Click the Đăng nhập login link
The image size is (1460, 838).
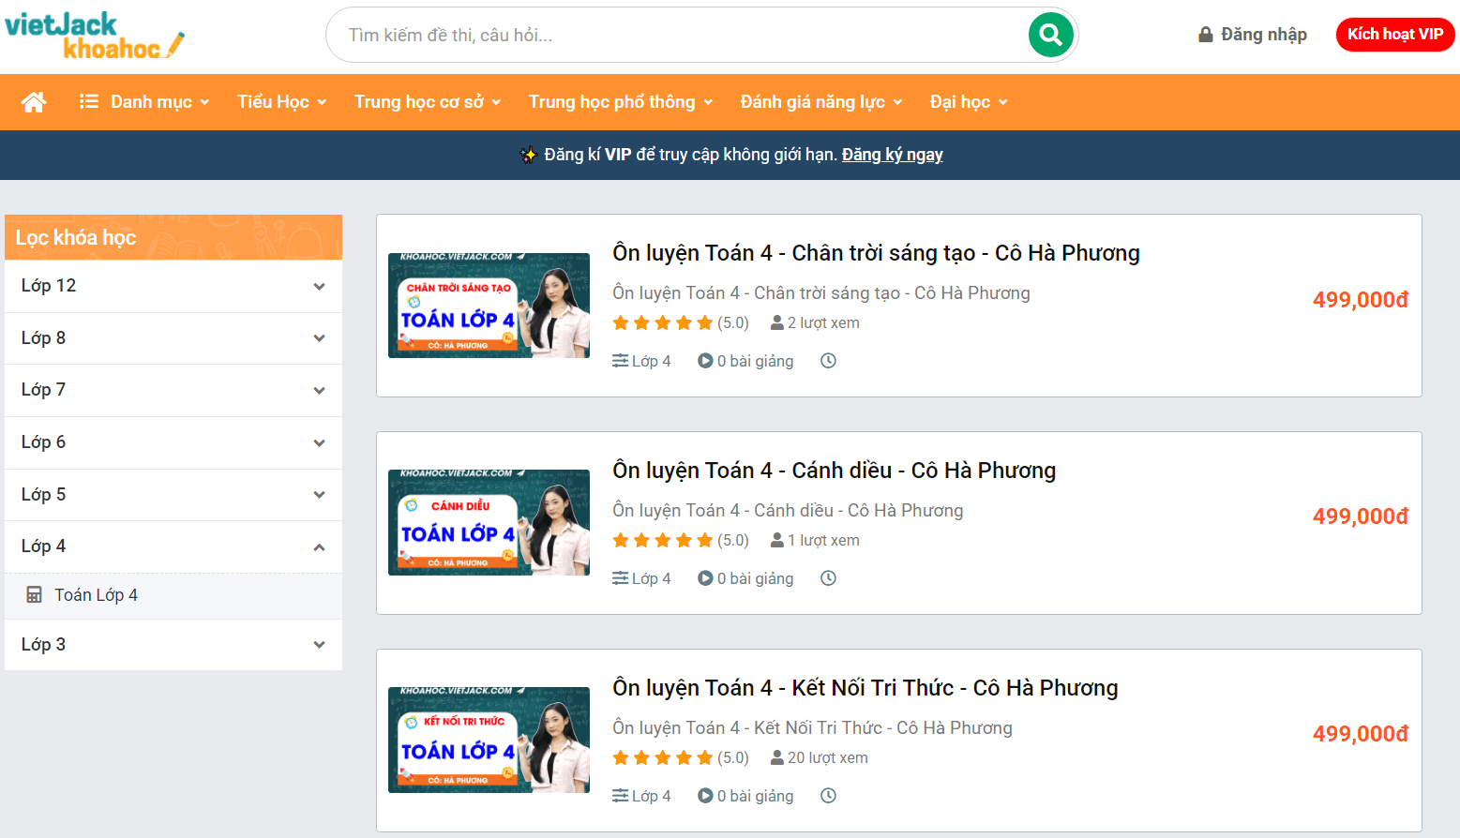tap(1253, 35)
